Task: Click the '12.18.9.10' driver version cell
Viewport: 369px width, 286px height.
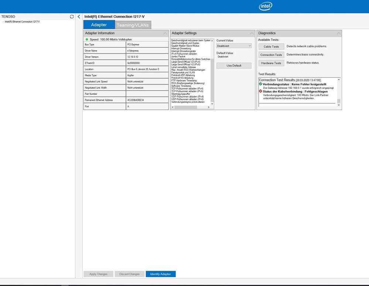Action: point(147,57)
